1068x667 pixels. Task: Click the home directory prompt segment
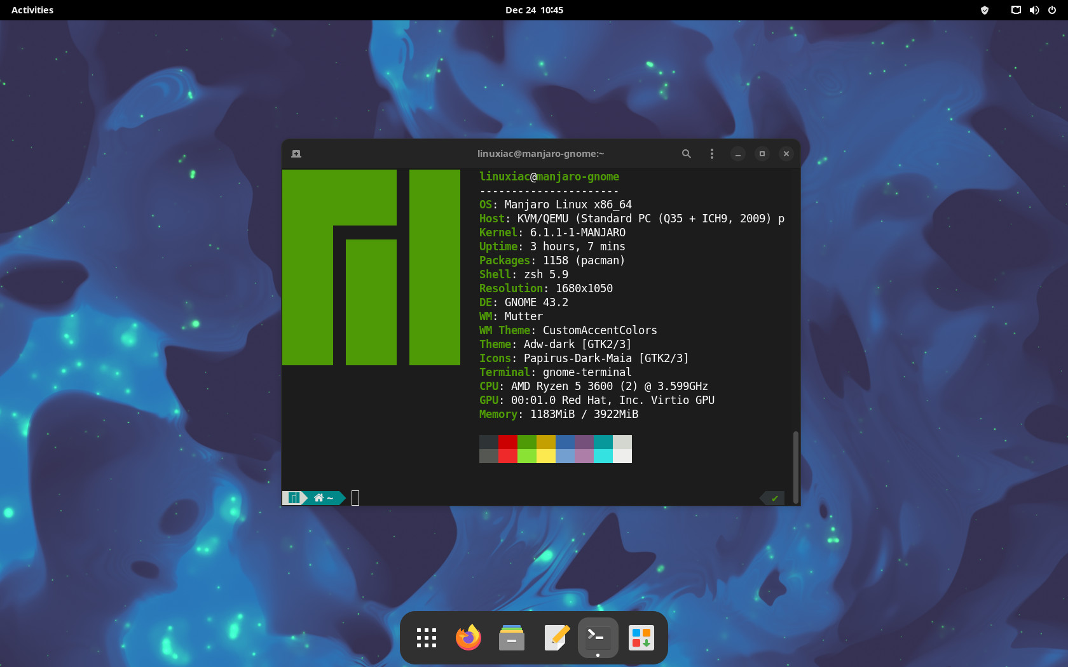point(325,498)
